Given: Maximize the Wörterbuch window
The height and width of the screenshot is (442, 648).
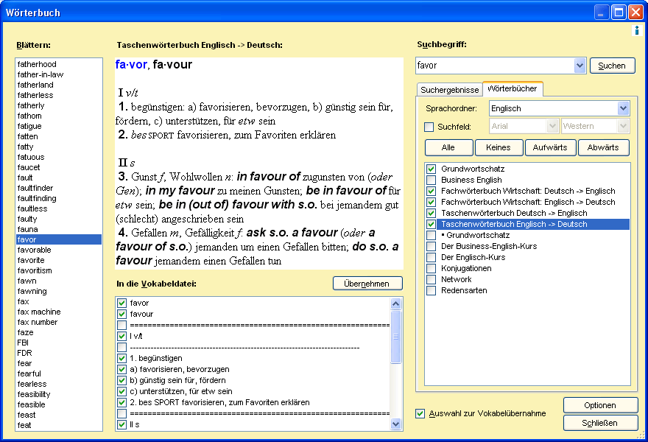Looking at the screenshot, I should (619, 13).
